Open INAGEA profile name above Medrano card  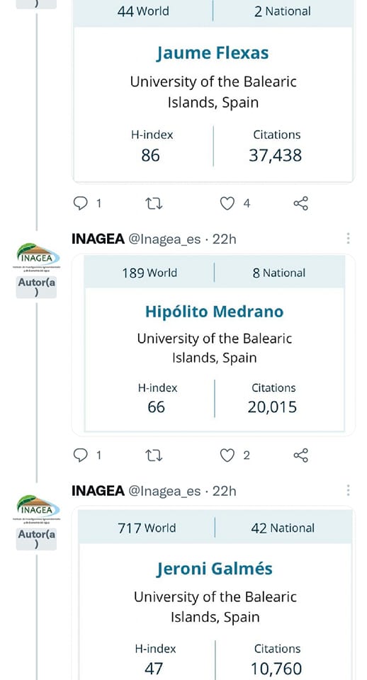(98, 239)
